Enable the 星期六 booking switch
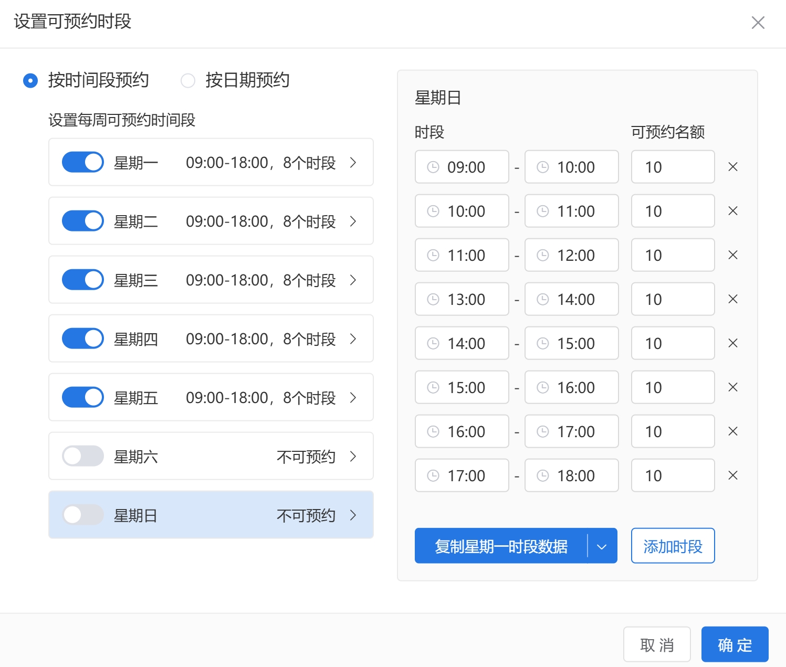The width and height of the screenshot is (786, 667). click(x=83, y=456)
